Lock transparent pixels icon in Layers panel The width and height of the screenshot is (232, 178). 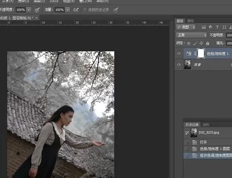pos(189,44)
